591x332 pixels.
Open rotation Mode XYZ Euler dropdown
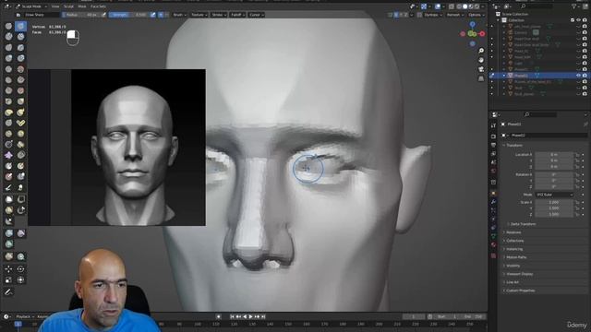[x=554, y=195]
